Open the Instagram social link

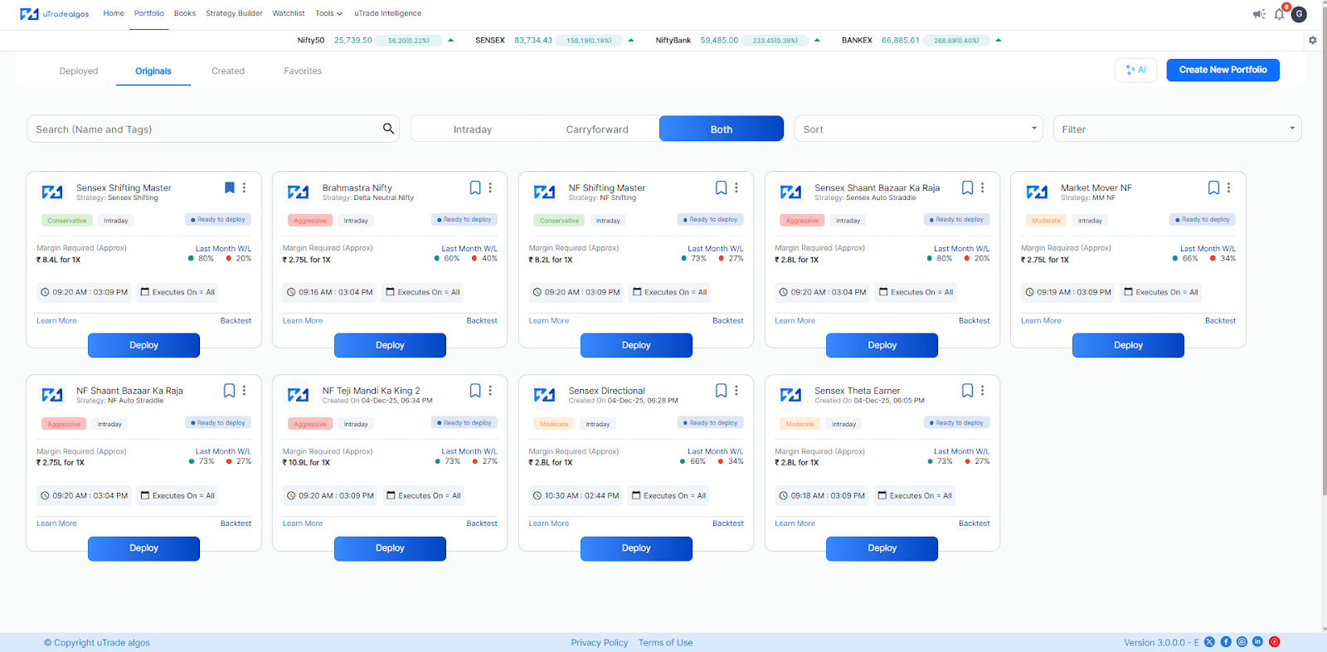click(x=1242, y=642)
